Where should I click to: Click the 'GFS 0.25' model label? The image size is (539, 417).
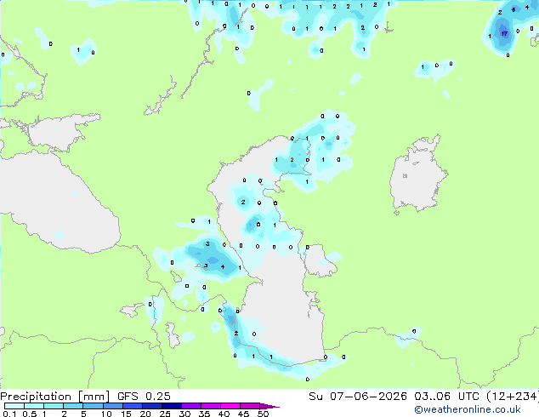pyautogui.click(x=144, y=397)
